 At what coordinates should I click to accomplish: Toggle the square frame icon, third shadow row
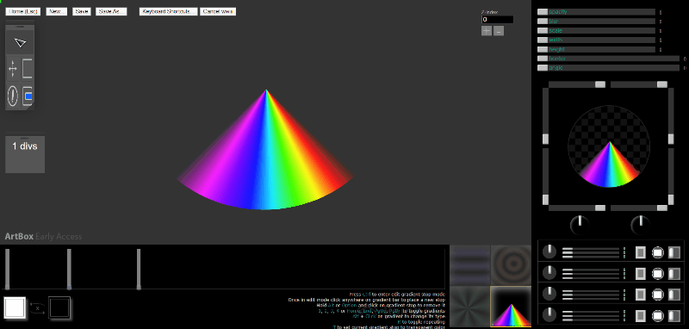(x=641, y=294)
